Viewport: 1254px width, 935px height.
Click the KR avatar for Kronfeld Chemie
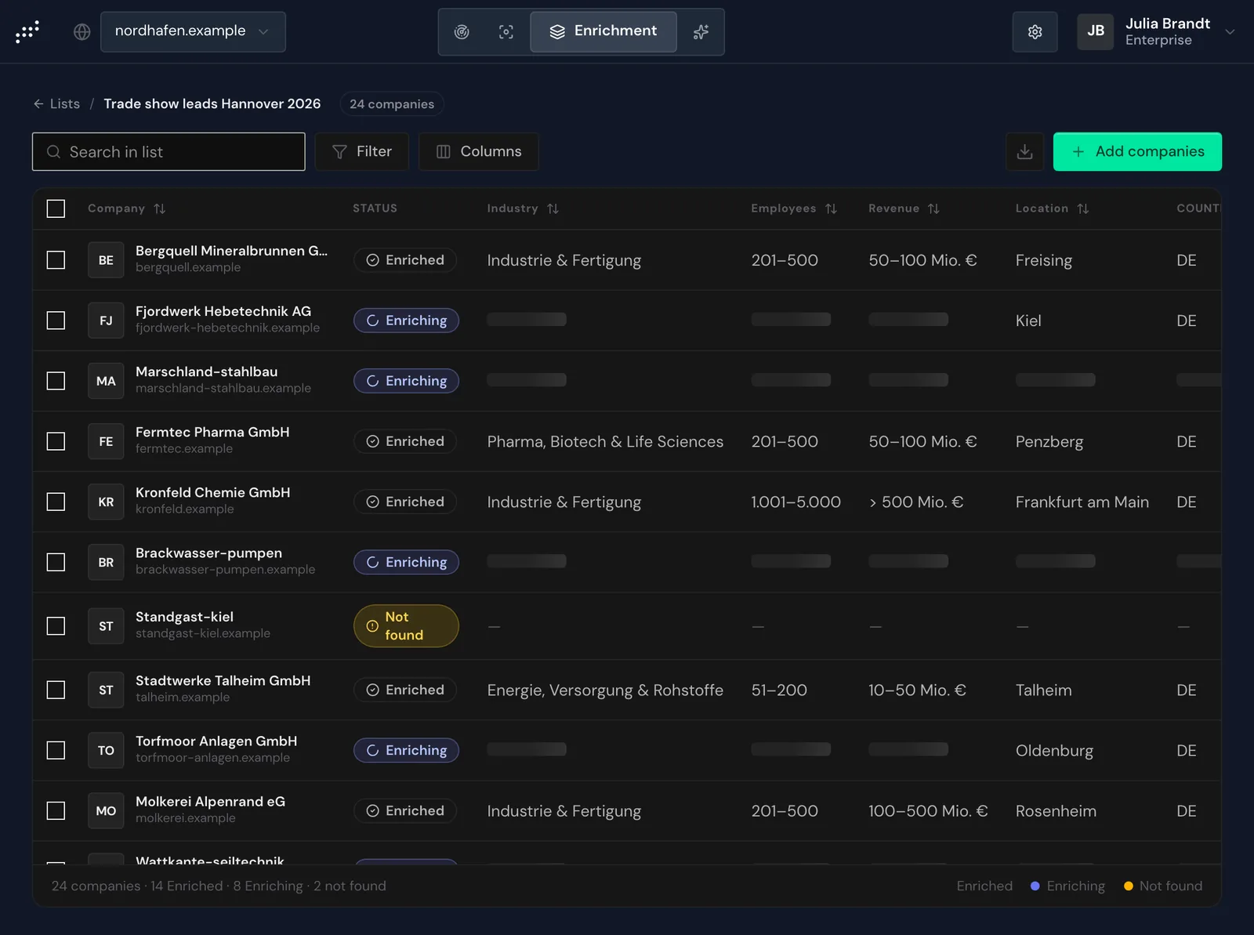click(106, 502)
